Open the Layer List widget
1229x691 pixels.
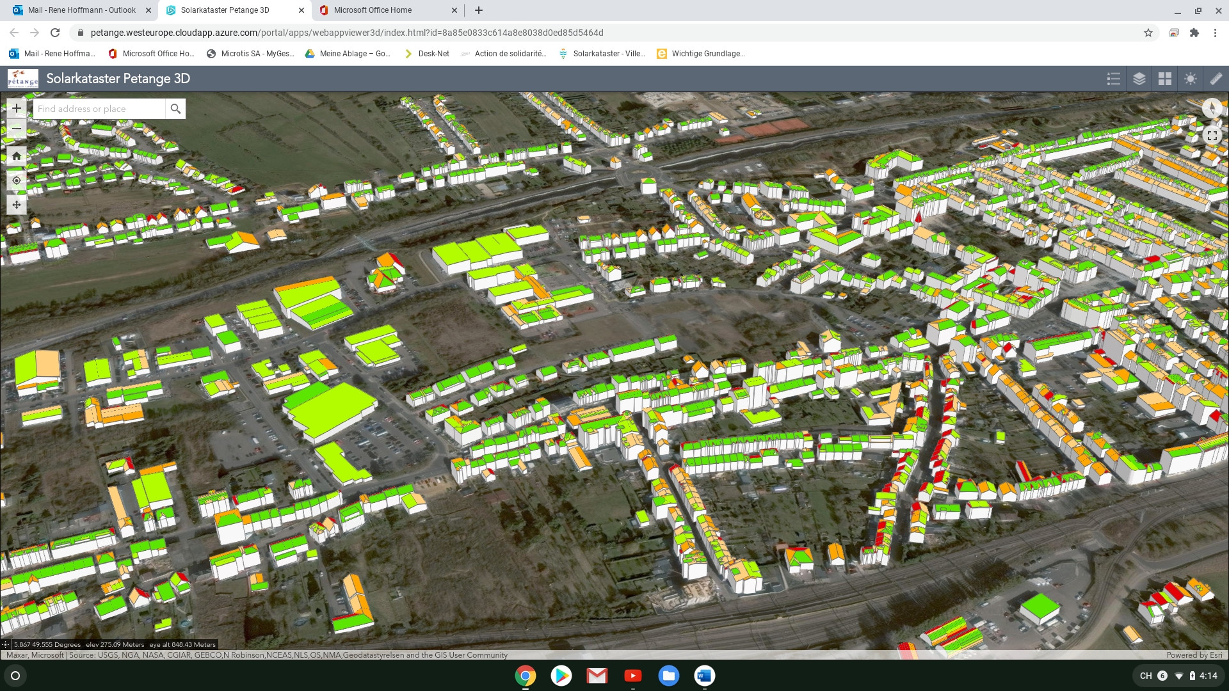click(x=1139, y=79)
